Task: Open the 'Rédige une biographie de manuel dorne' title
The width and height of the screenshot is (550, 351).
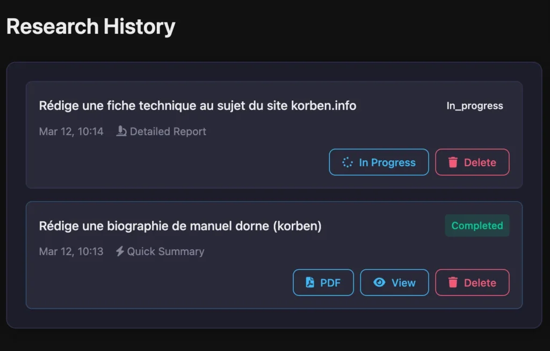Action: 180,226
